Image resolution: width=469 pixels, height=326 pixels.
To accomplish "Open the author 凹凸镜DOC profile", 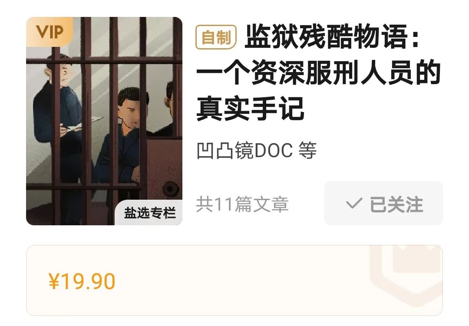I will click(244, 150).
